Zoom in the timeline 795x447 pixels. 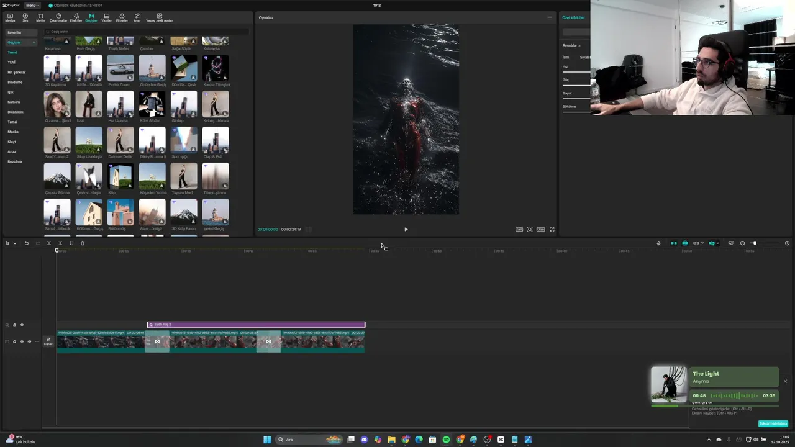(x=788, y=243)
